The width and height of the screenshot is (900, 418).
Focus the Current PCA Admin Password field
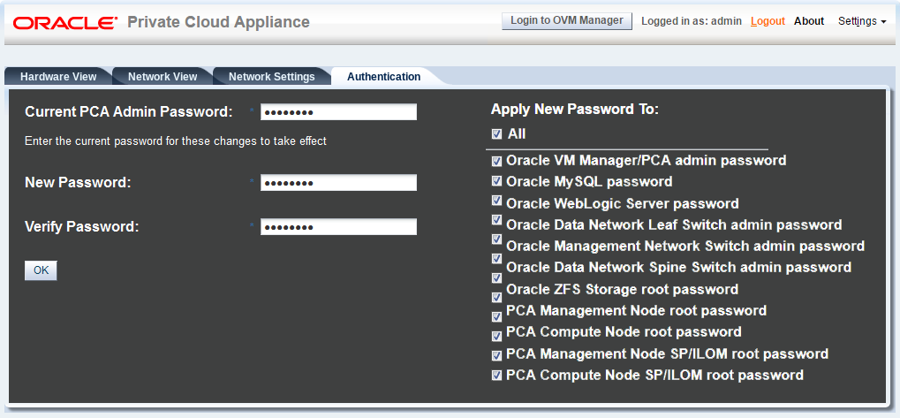click(338, 112)
